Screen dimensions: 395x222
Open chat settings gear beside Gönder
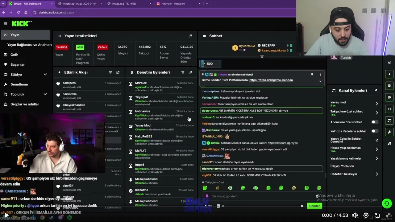click(302, 206)
